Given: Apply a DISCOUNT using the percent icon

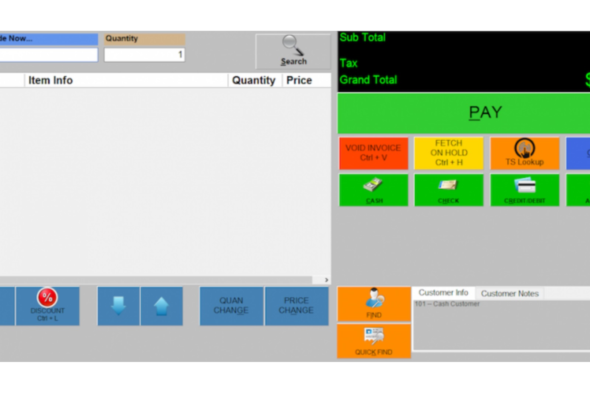Looking at the screenshot, I should [x=47, y=297].
